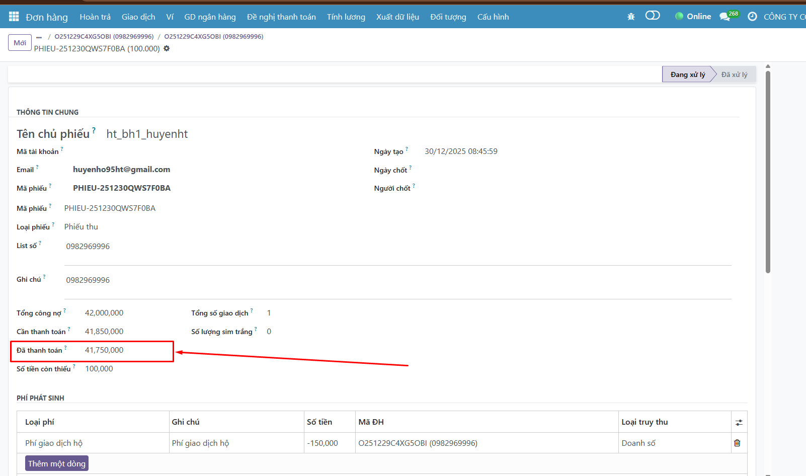Delete the Phí giao dịch hộ row

(x=737, y=443)
